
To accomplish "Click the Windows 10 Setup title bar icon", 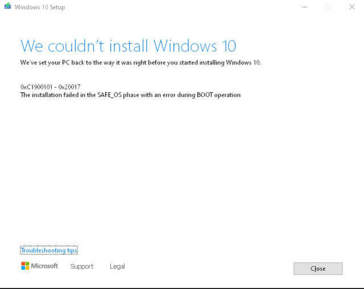I will (x=7, y=6).
